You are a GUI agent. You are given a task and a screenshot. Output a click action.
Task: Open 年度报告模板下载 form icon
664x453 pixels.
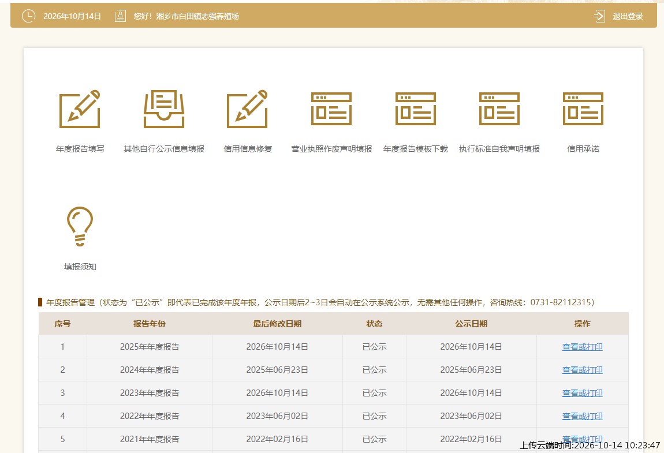click(415, 109)
